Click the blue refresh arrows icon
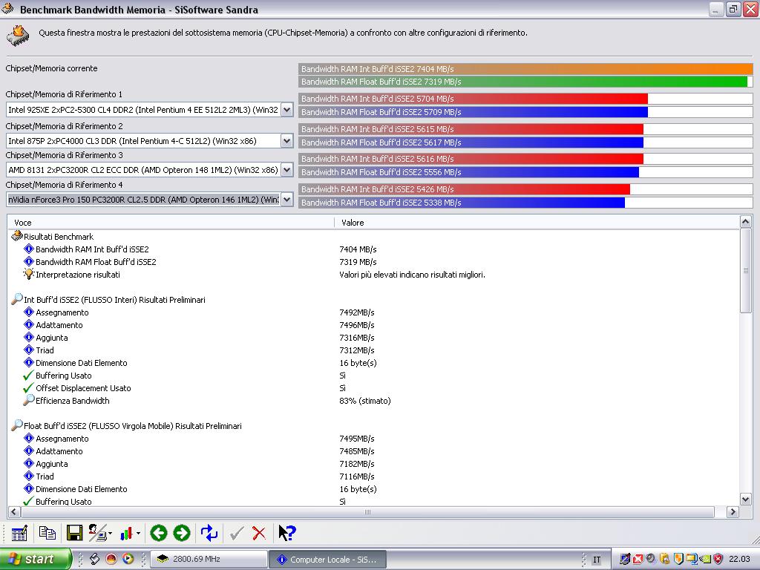This screenshot has width=760, height=570. pos(209,533)
